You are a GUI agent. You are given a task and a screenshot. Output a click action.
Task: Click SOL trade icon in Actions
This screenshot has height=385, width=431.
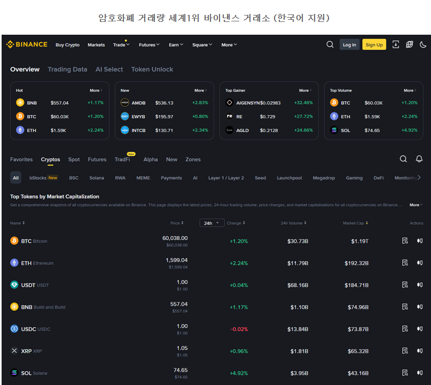pos(420,373)
